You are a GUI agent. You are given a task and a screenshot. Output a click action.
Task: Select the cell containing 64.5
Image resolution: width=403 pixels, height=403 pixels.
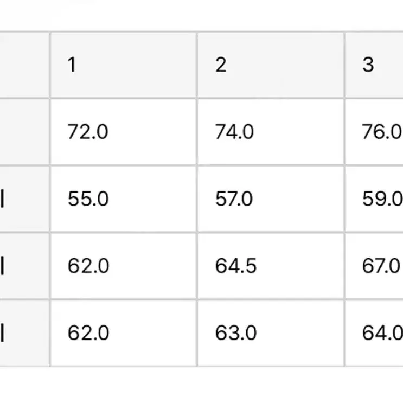[x=271, y=266]
